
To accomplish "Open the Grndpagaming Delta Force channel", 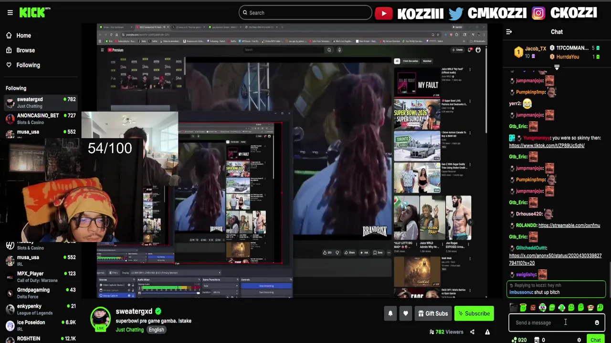I will click(41, 293).
